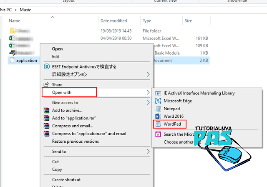Choose Open from the context menu
Image resolution: width=267 pixels, height=187 pixels.
58,49
